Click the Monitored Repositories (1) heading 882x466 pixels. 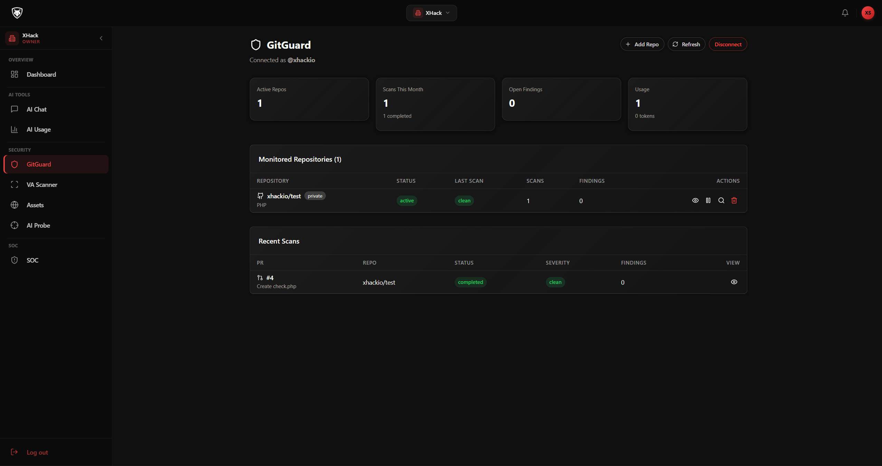[300, 159]
